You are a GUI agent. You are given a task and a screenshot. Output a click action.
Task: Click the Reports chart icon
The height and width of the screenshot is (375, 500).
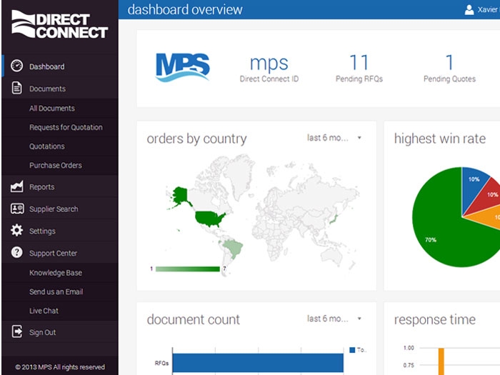tap(16, 186)
